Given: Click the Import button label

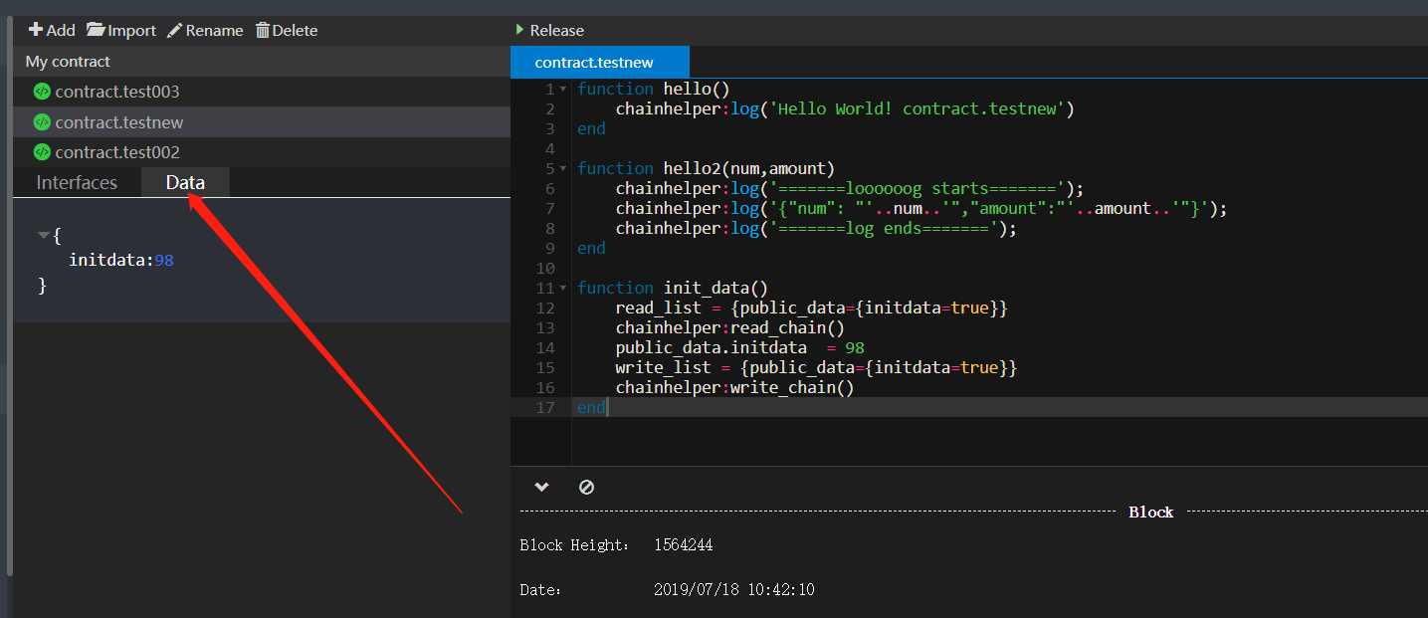Looking at the screenshot, I should click(132, 30).
